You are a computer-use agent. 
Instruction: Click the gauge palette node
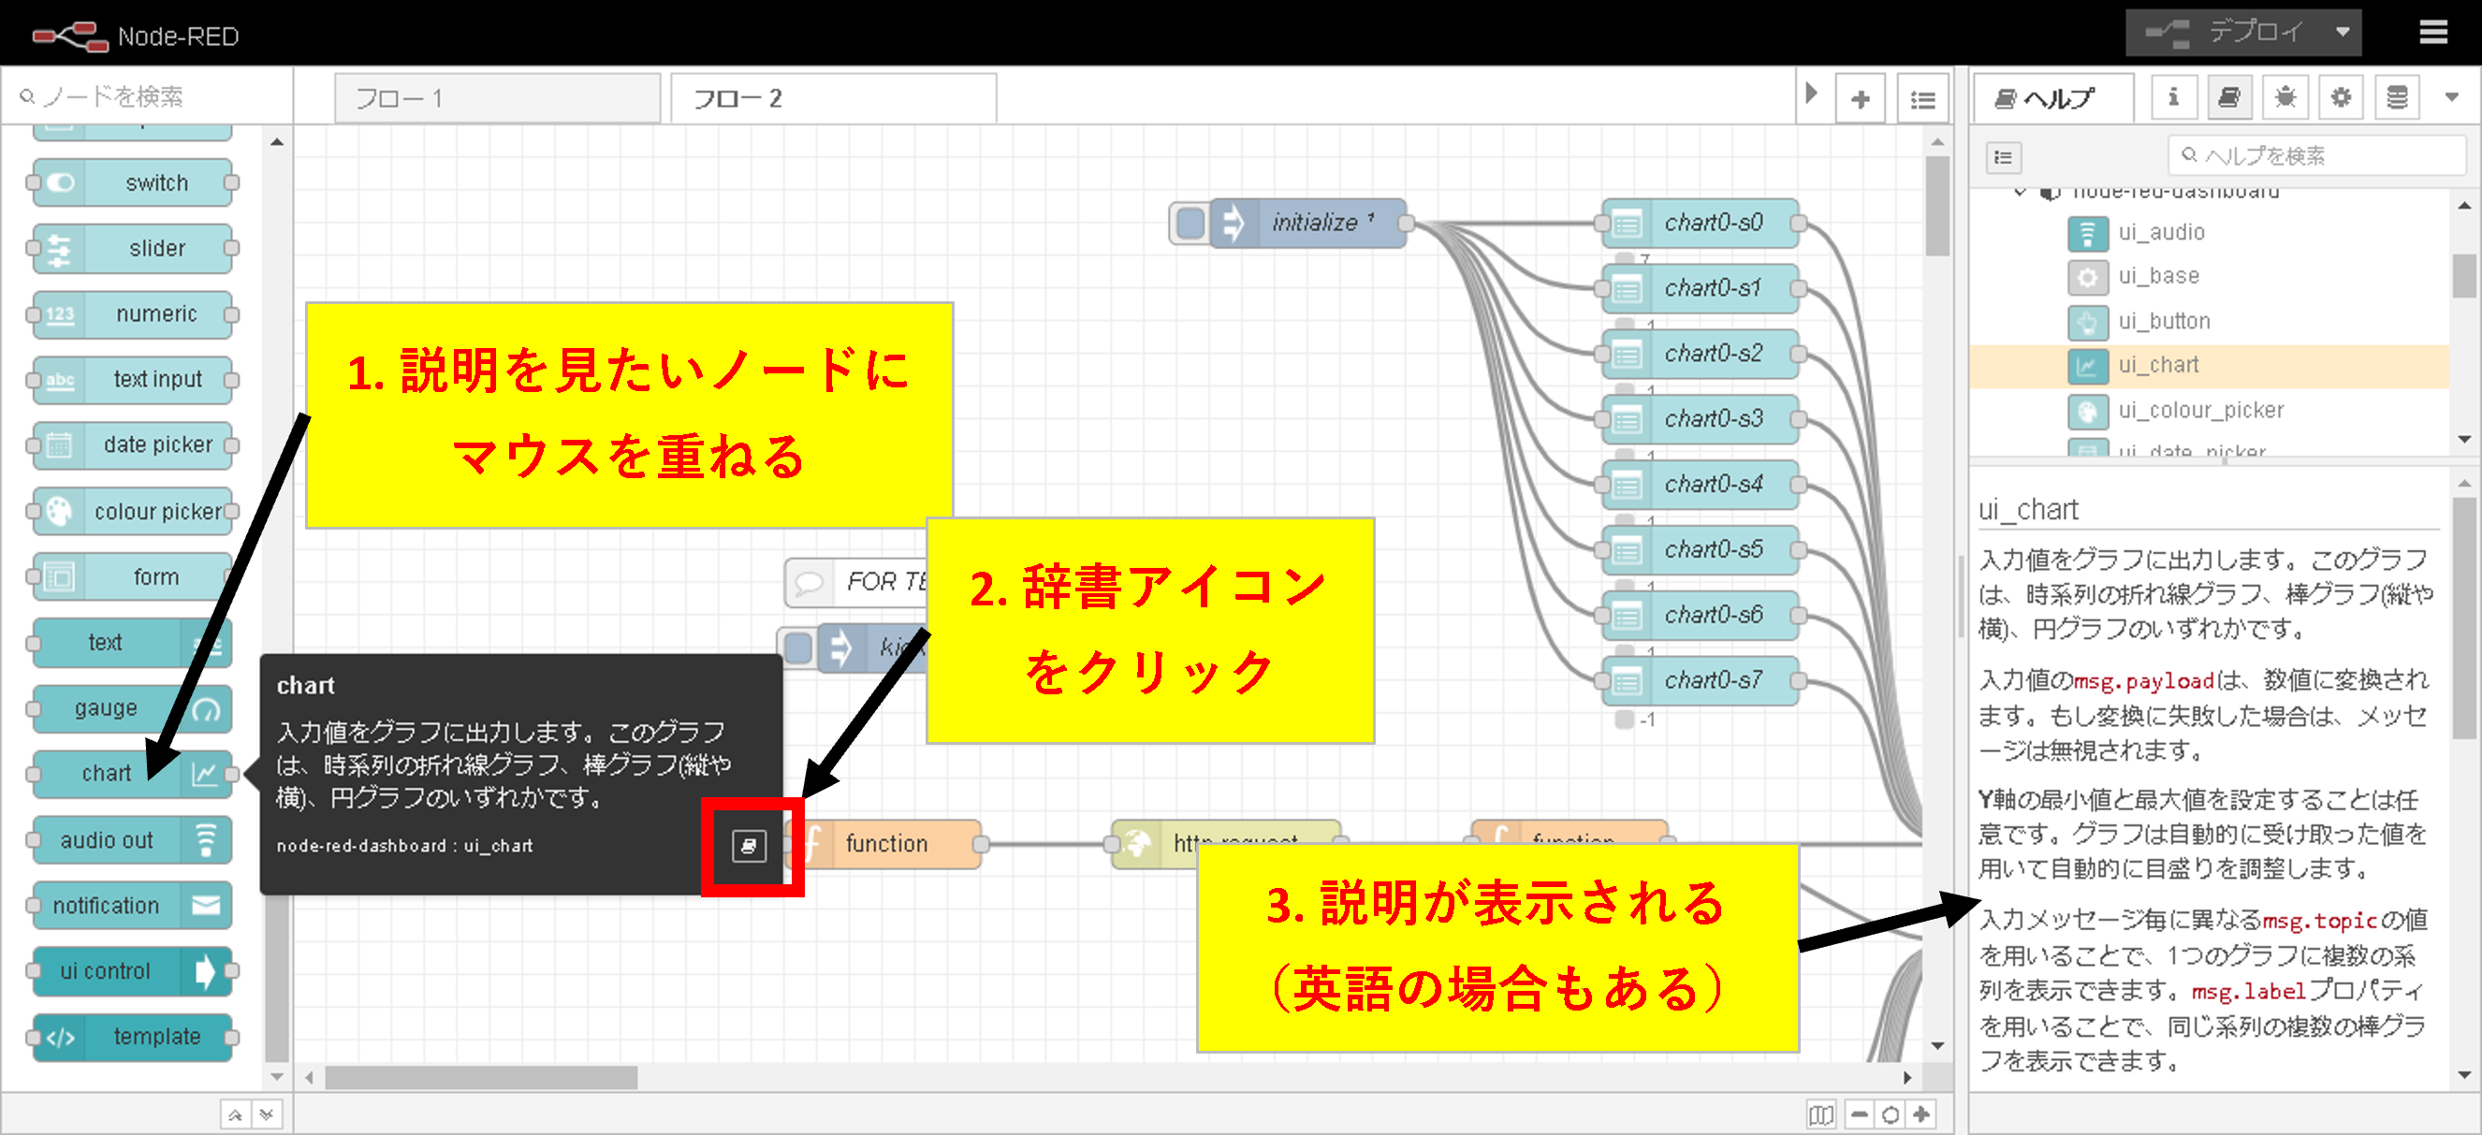(x=133, y=708)
